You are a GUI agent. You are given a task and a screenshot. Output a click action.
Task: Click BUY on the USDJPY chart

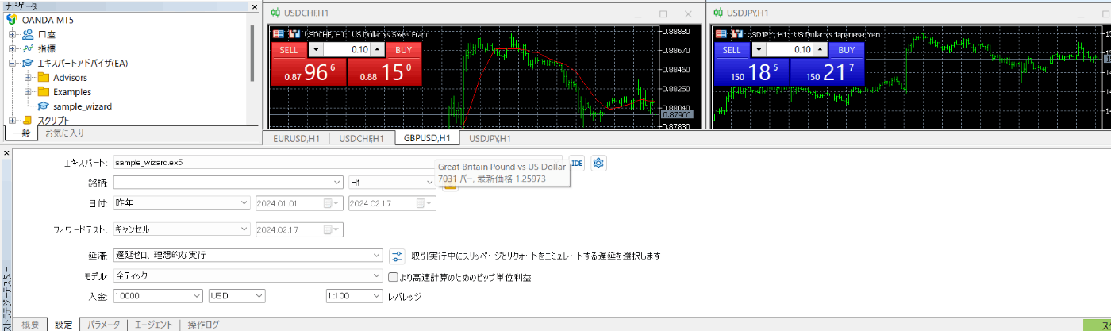(847, 50)
